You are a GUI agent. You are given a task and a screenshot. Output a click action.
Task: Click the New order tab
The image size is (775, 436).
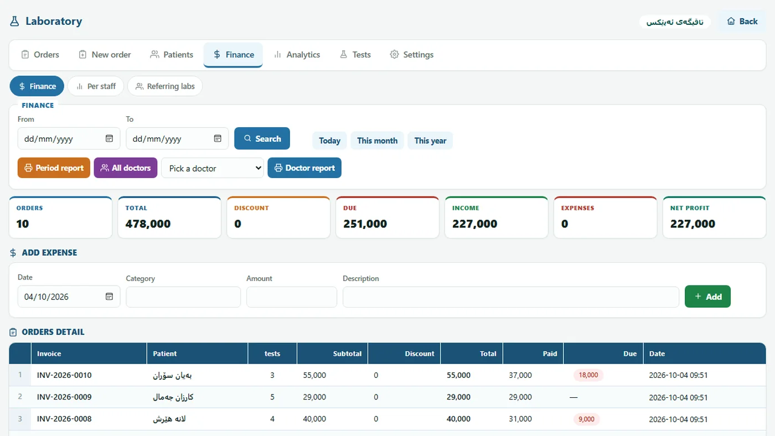click(105, 55)
